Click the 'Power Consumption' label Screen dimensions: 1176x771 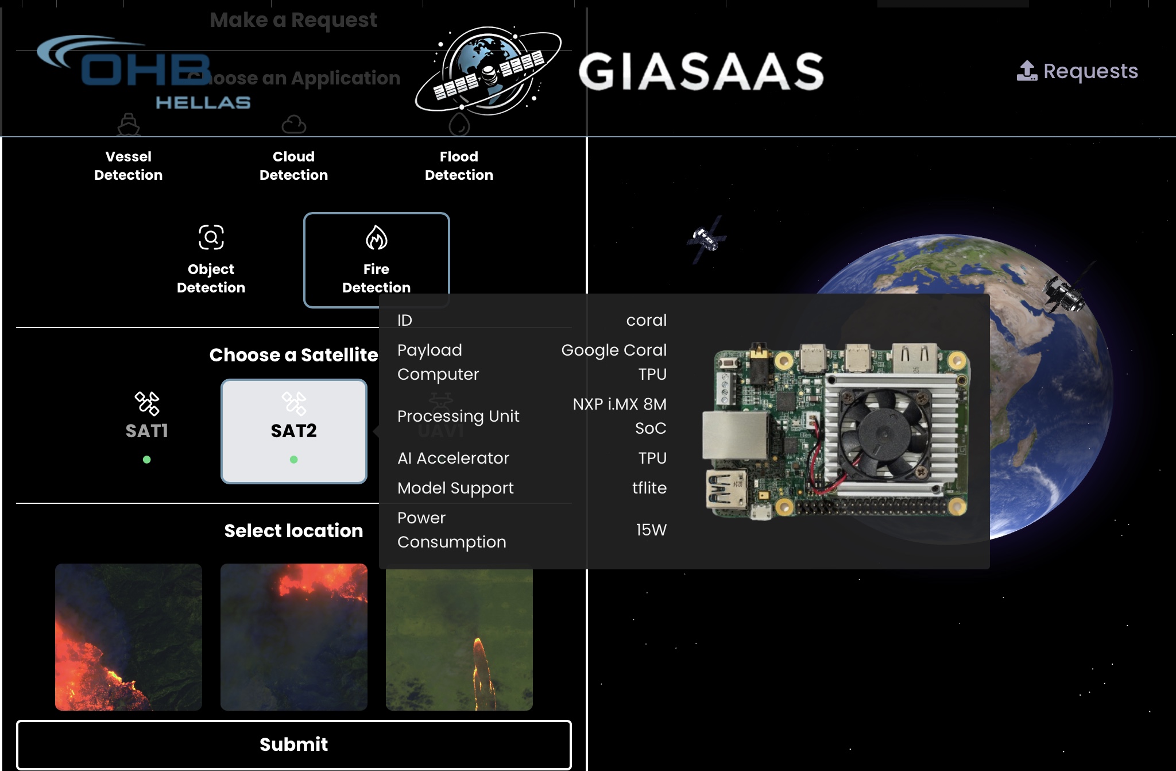click(x=451, y=530)
